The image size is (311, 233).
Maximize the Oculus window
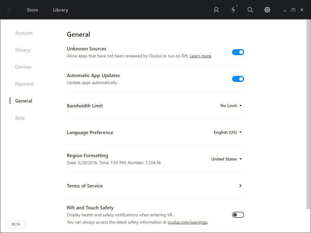[293, 10]
